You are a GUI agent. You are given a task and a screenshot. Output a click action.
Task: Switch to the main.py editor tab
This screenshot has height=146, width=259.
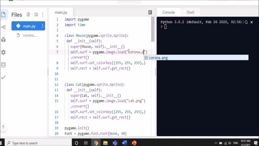61,13
